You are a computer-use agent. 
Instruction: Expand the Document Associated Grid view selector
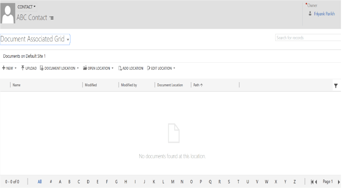[68, 40]
